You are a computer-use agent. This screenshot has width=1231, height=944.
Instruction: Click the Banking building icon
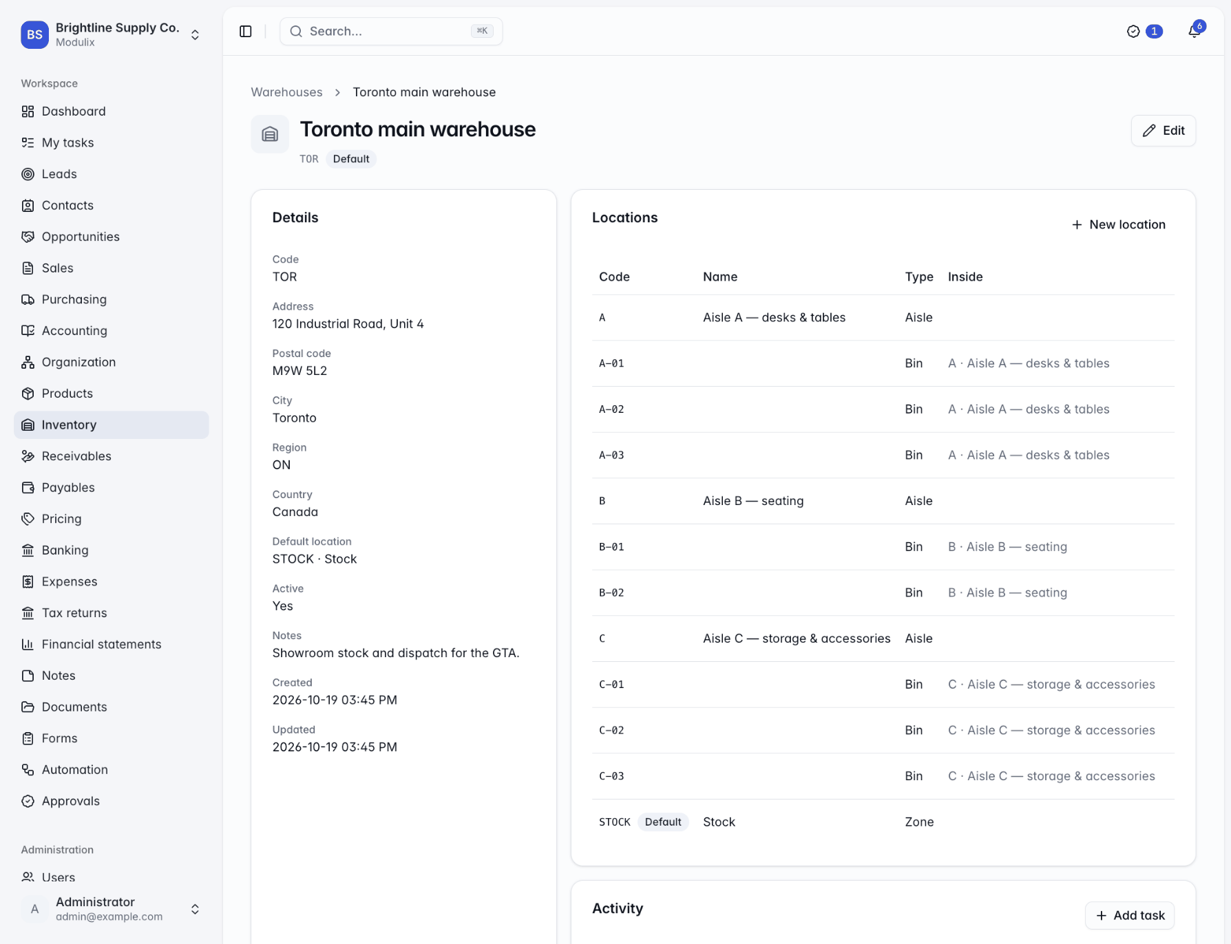(28, 550)
